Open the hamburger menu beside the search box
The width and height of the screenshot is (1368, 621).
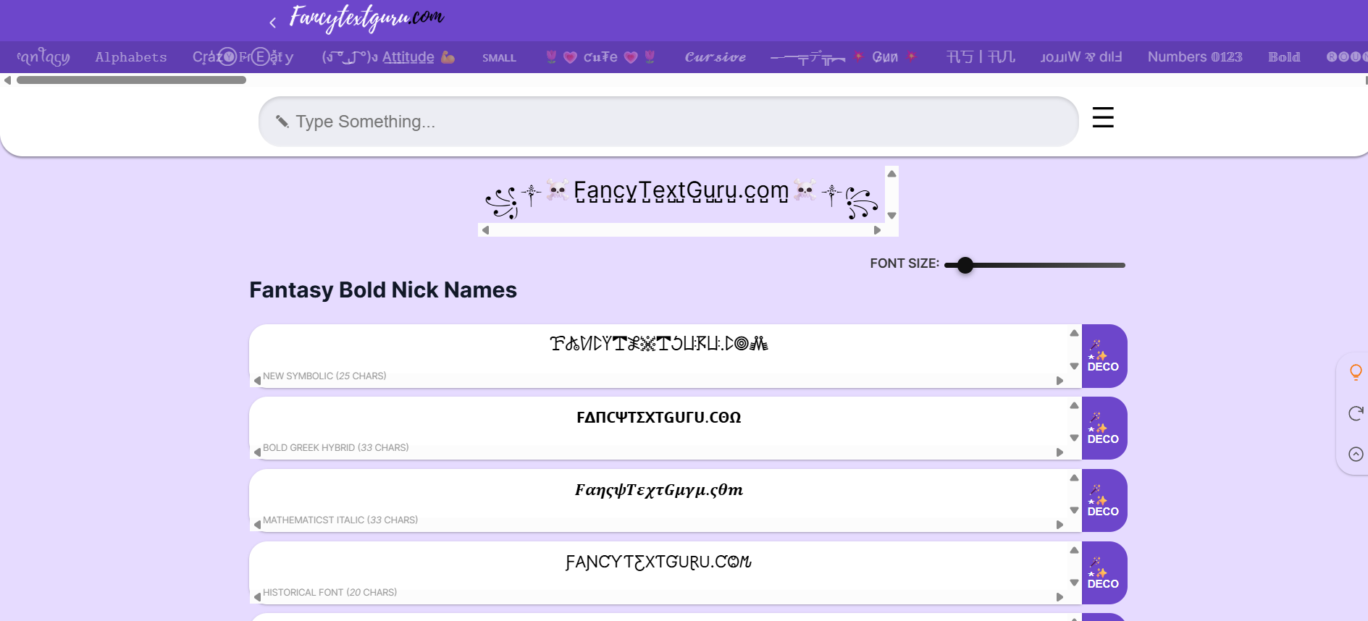pyautogui.click(x=1102, y=117)
